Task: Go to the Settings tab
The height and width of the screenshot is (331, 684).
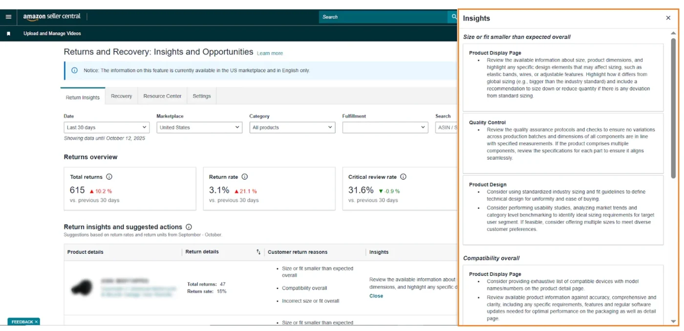Action: 201,96
